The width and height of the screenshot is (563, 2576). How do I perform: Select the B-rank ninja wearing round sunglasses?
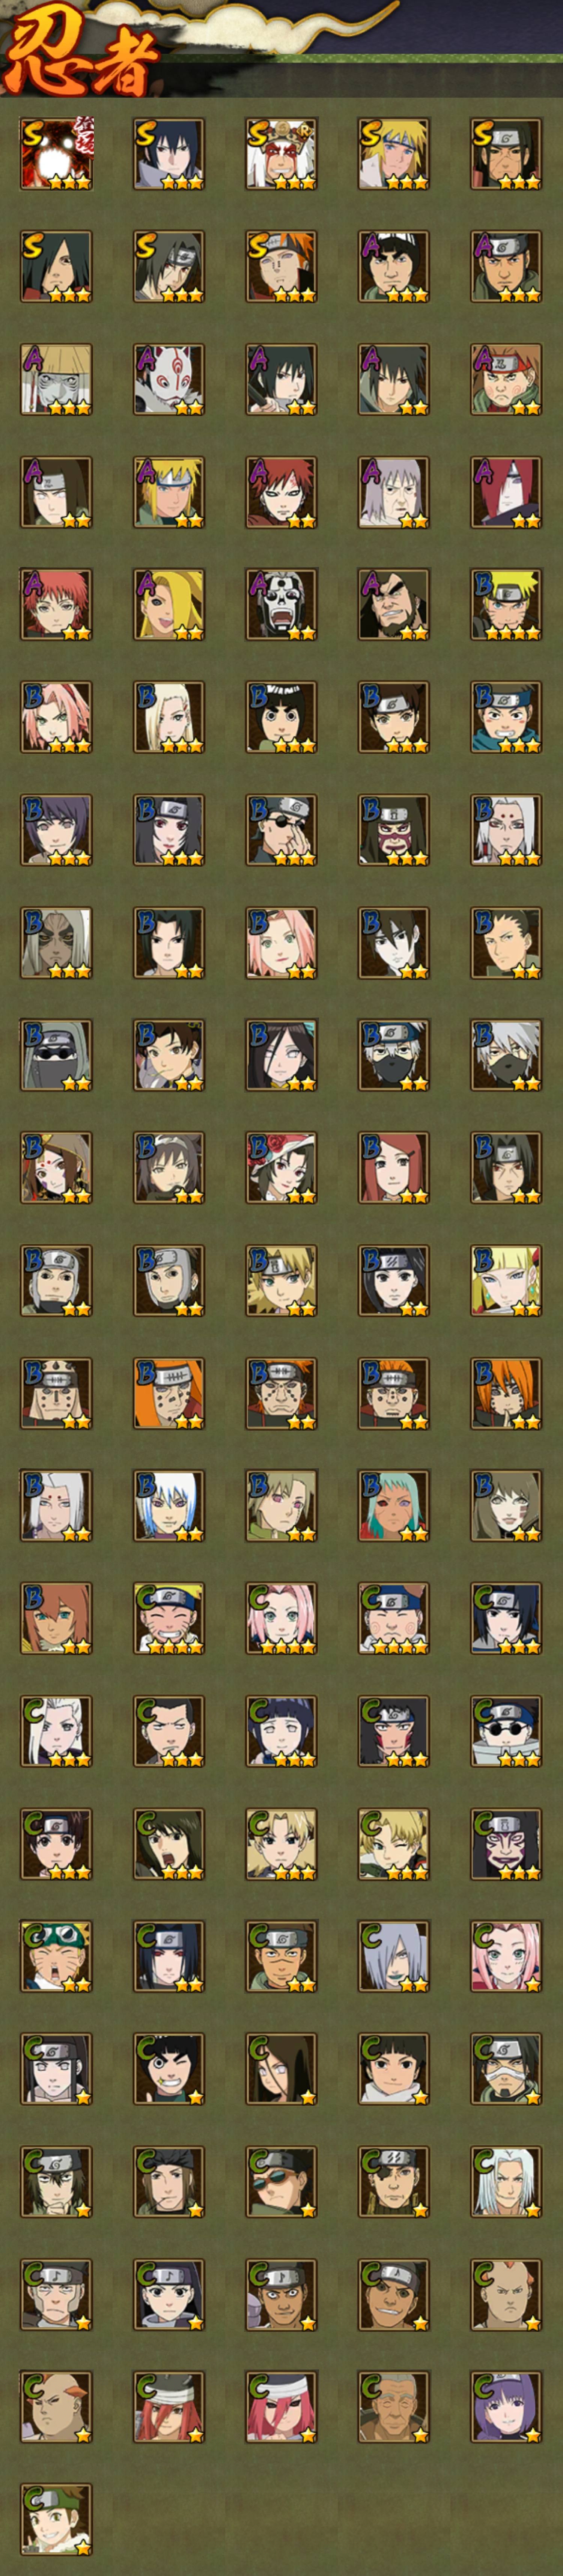click(x=281, y=830)
